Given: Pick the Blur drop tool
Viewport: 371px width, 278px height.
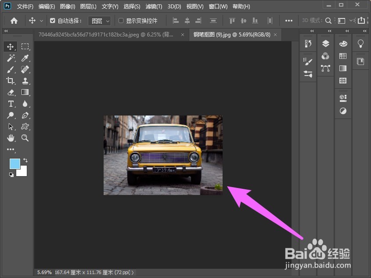Looking at the screenshot, I should 25,104.
